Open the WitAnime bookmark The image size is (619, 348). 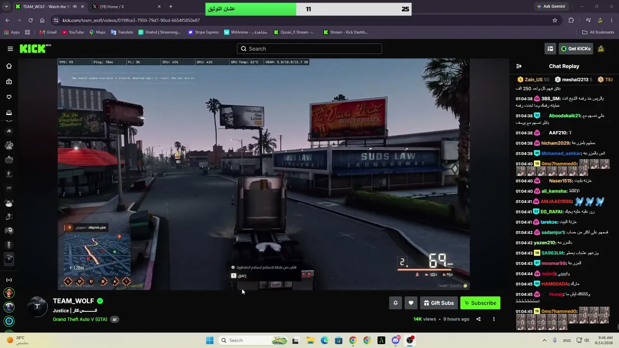tap(246, 32)
